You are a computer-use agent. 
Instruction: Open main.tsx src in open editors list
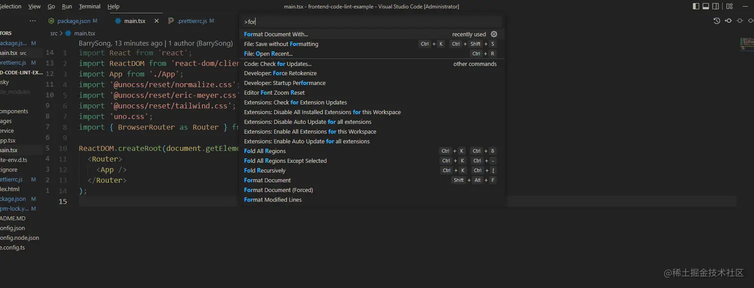tap(21, 53)
